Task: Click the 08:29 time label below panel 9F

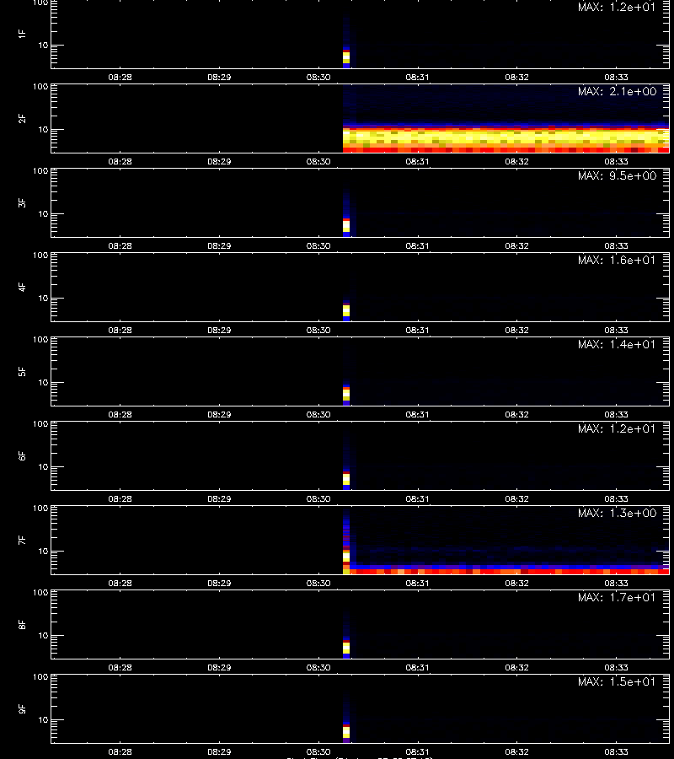Action: [x=219, y=751]
